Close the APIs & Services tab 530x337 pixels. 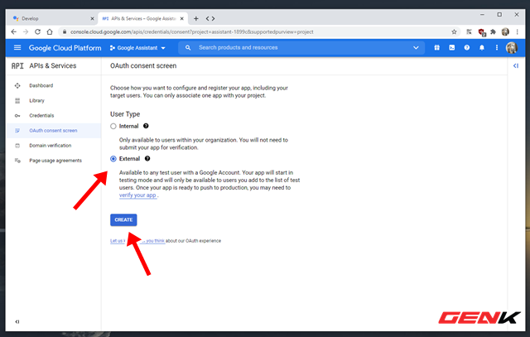click(x=182, y=18)
